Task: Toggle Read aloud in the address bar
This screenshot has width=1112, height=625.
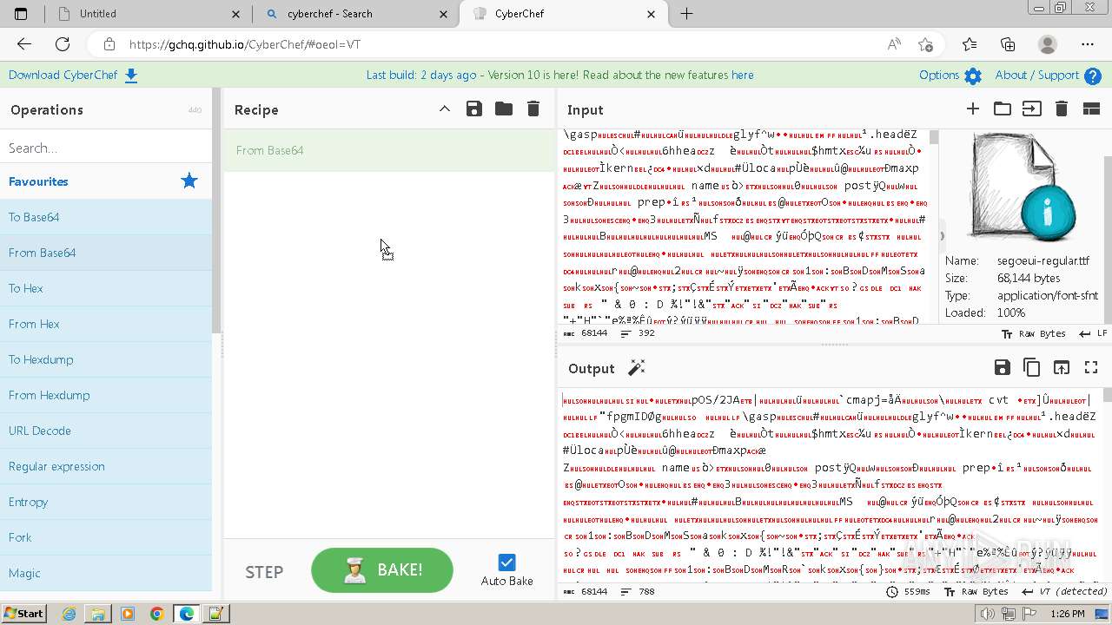Action: coord(894,44)
